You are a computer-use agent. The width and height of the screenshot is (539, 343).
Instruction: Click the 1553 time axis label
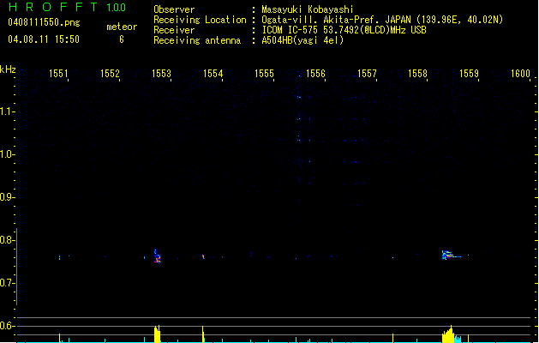[x=161, y=74]
